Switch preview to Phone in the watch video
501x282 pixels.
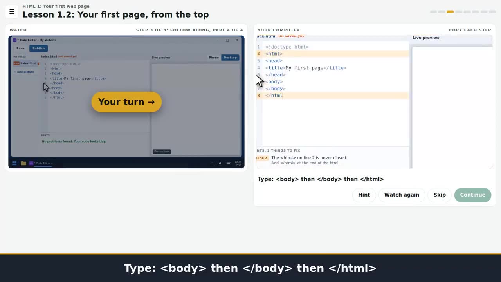click(214, 58)
